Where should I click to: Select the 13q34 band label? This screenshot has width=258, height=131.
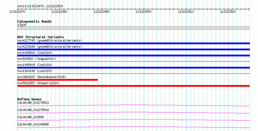click(22, 25)
